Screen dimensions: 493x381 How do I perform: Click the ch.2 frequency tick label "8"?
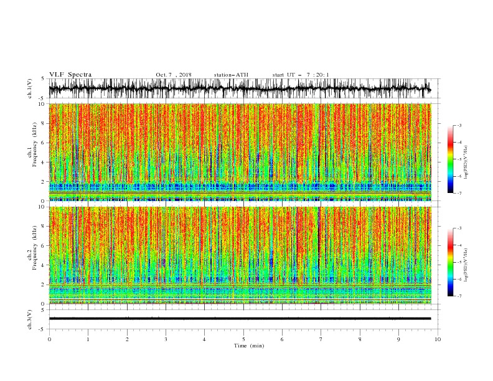44,227
